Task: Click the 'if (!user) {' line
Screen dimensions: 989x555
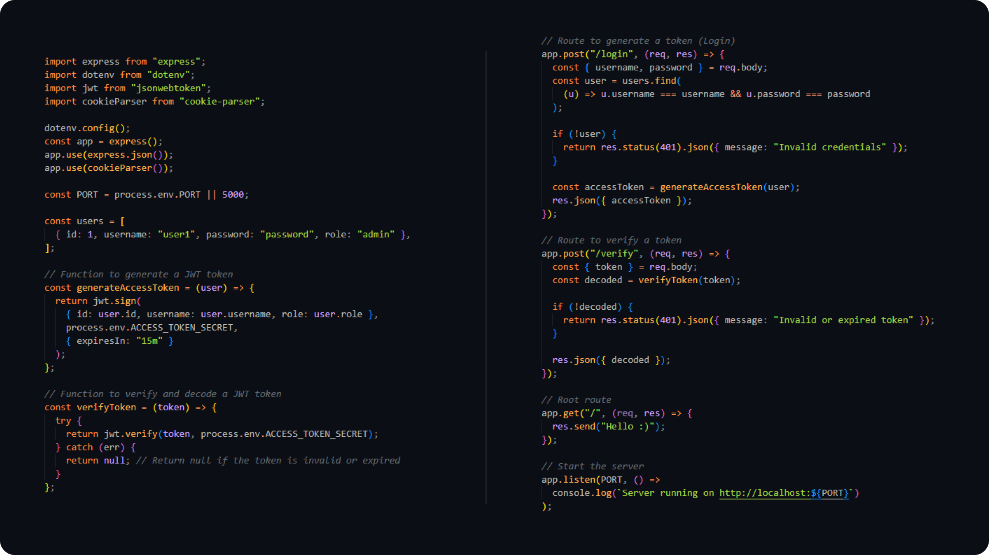Action: 585,134
